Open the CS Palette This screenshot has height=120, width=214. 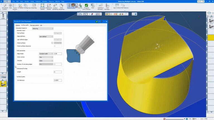[x=20, y=6]
